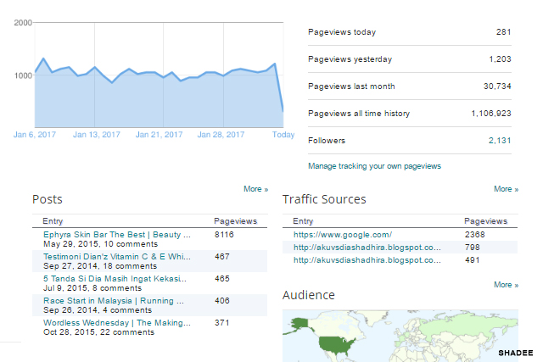The height and width of the screenshot is (362, 543).
Task: Click Alaska on the audience map
Action: click(299, 325)
